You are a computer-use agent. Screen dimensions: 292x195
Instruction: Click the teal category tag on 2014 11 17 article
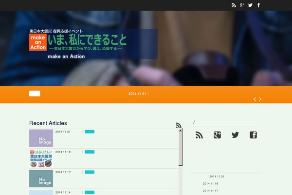[x=90, y=172]
